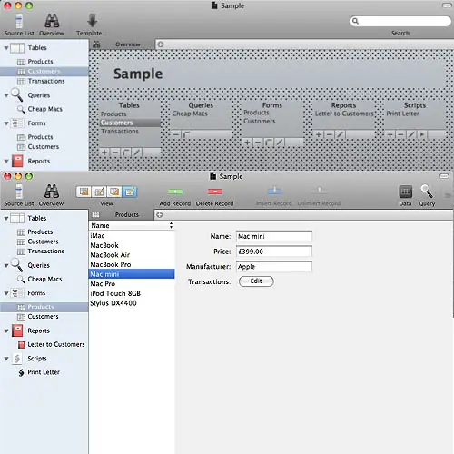Click Source List icon in bottom window toolbar
The width and height of the screenshot is (454, 454).
[19, 192]
